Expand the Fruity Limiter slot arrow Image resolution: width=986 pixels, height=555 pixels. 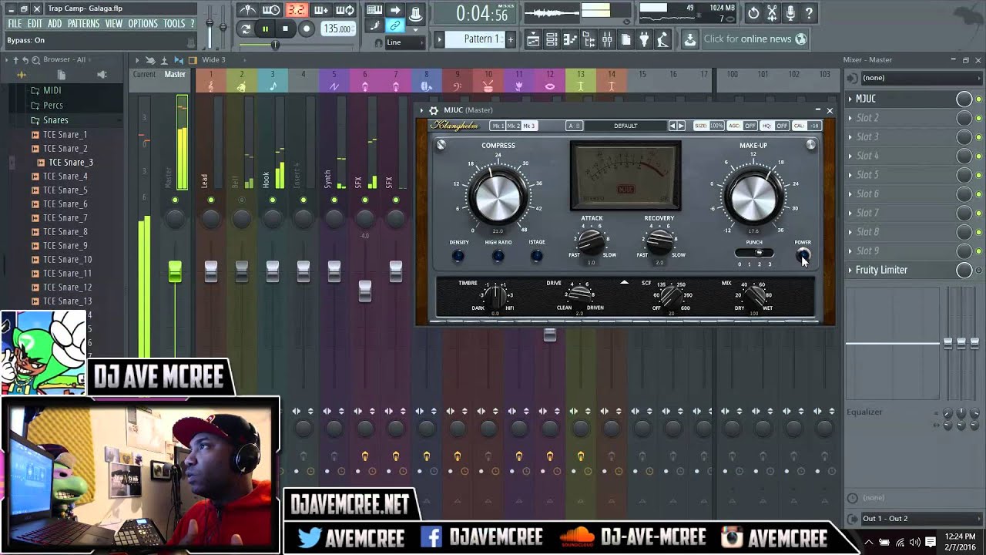850,270
